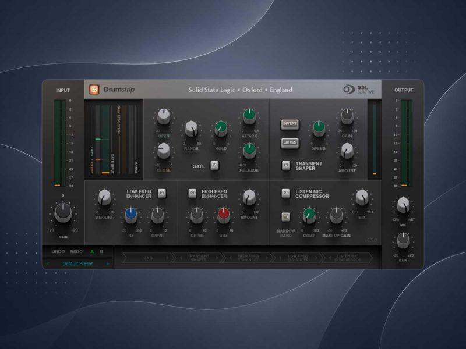Select High Freq Enhancer block in processing order
Screen dimensions: 466x349
pyautogui.click(x=248, y=258)
